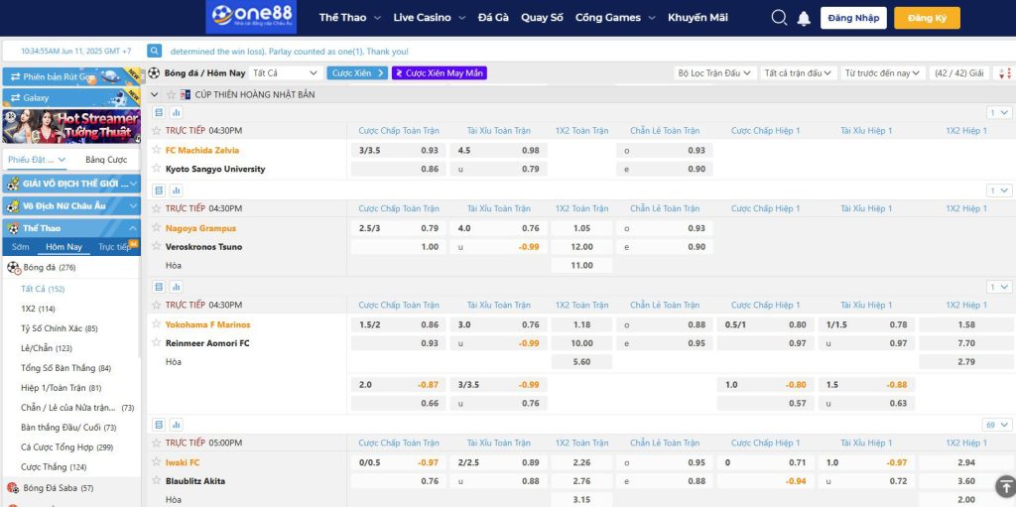This screenshot has width=1016, height=507.
Task: Click the back-to-top arrow button
Action: click(1005, 485)
